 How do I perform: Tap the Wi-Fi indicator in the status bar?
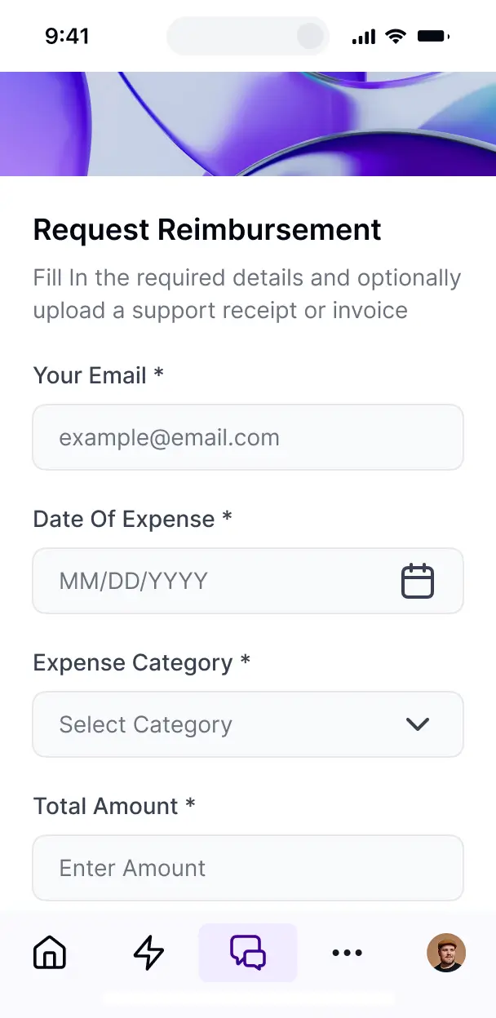[396, 35]
